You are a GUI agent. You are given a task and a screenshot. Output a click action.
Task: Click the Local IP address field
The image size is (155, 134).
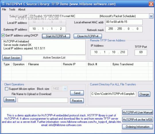pyautogui.click(x=47, y=22)
